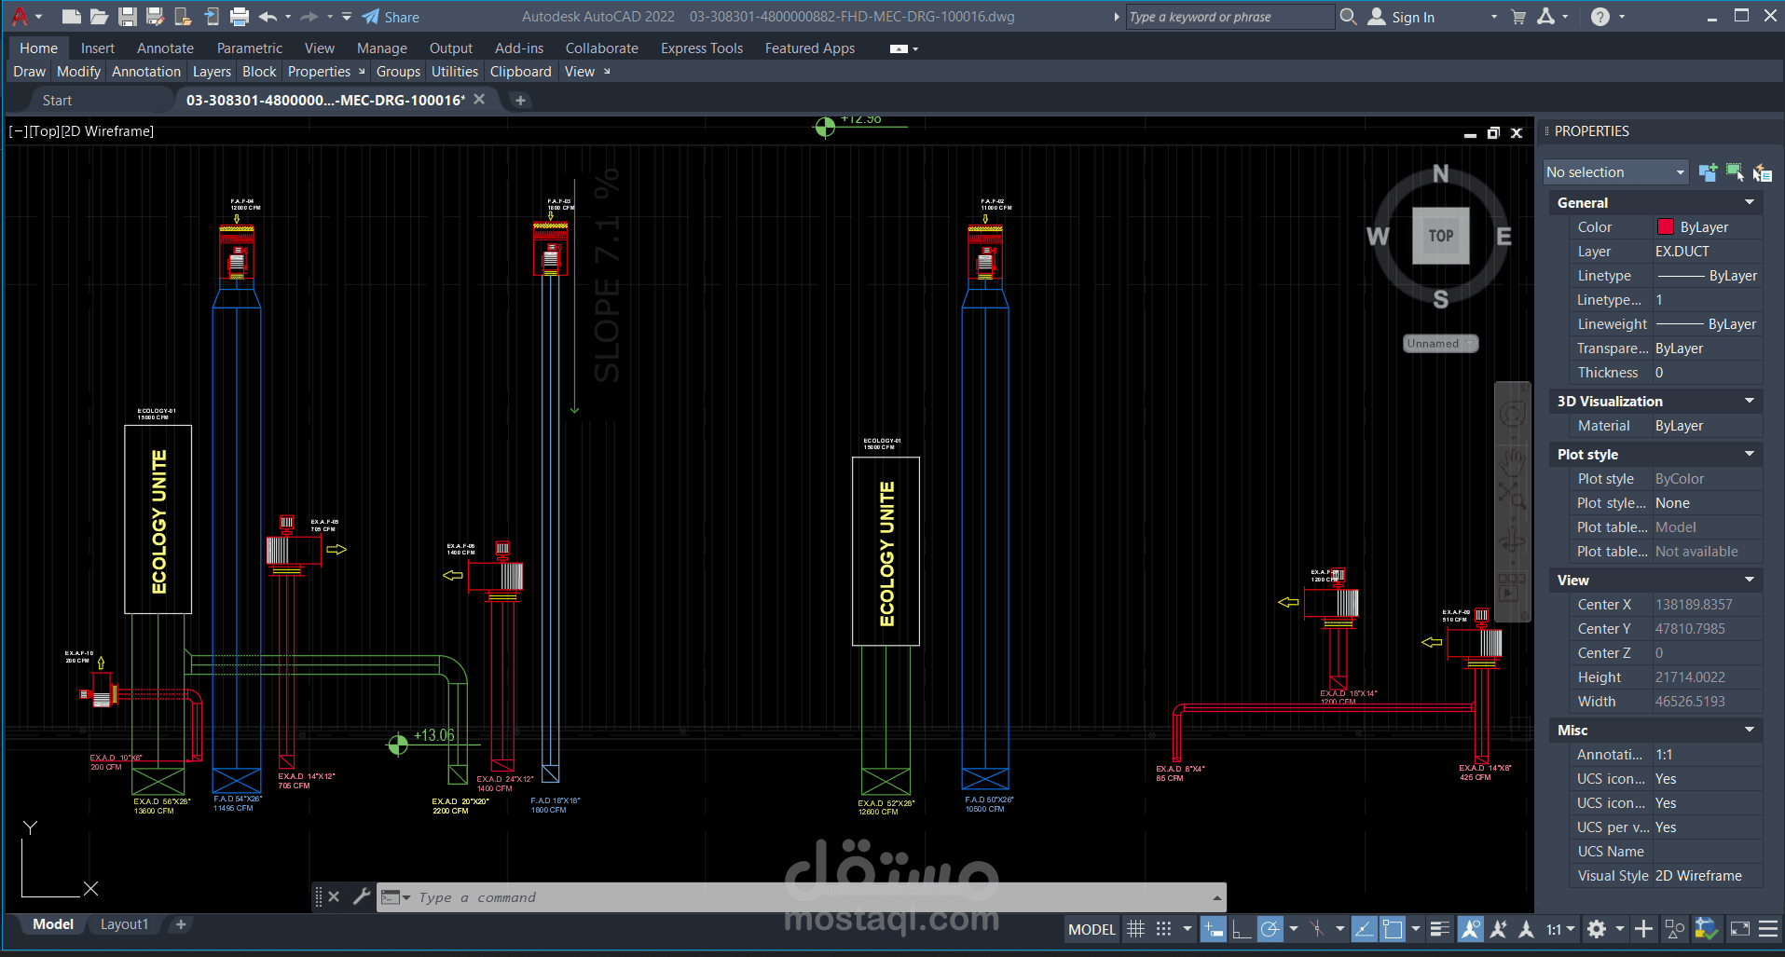
Task: Click the Annotation Monitor plus icon
Action: [1644, 929]
